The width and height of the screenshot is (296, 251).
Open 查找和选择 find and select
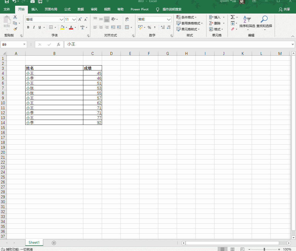[x=264, y=23]
